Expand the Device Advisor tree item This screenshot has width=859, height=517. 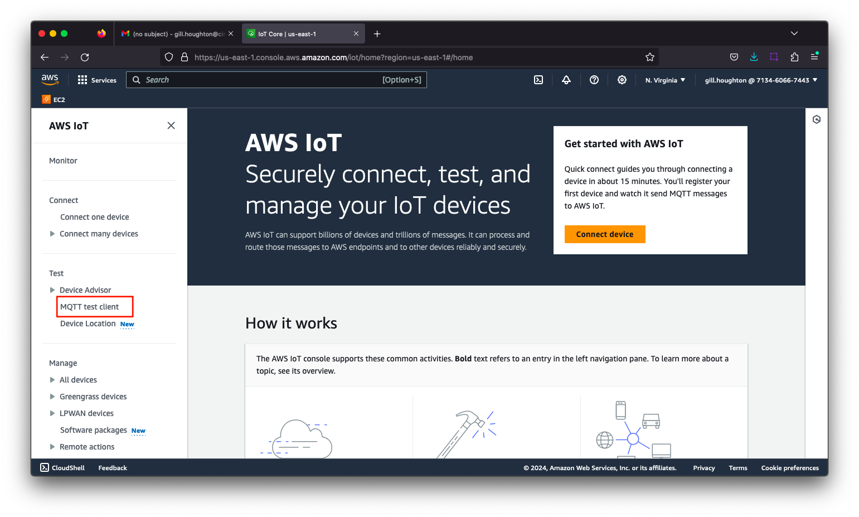(x=52, y=290)
